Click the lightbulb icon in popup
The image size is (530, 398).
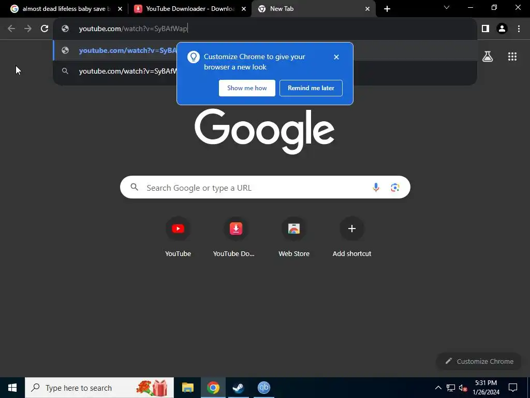click(194, 57)
